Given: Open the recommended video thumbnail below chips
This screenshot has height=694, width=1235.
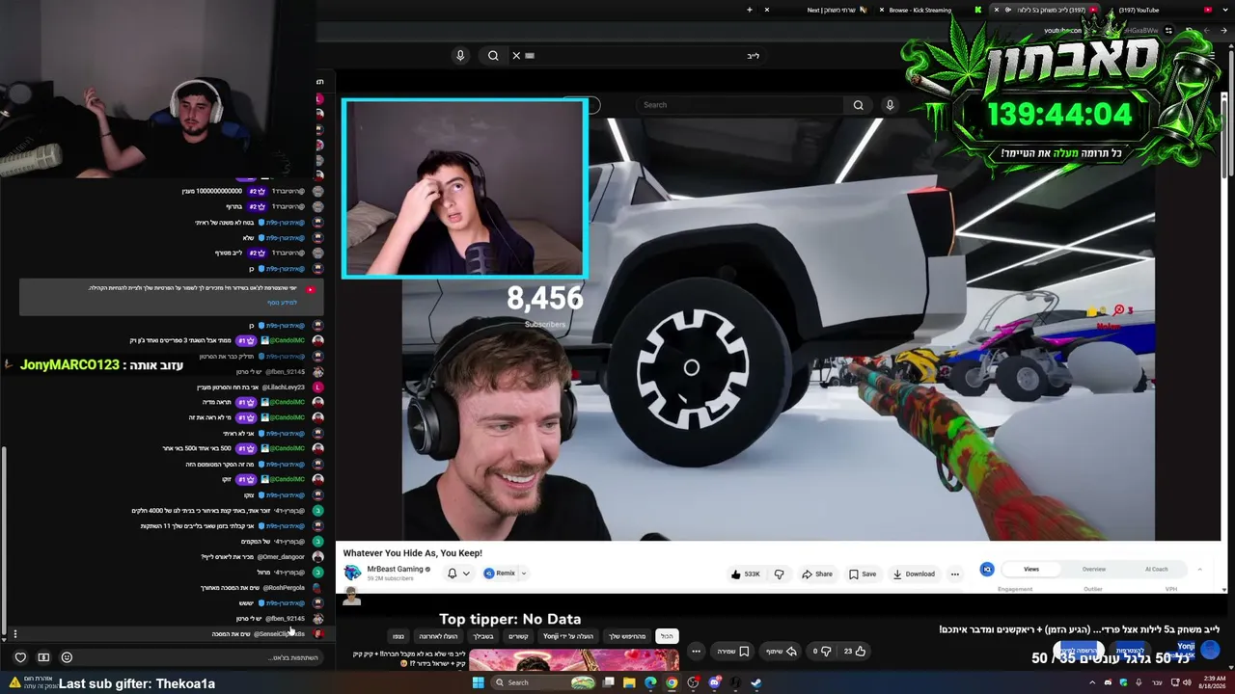Looking at the screenshot, I should tap(574, 659).
